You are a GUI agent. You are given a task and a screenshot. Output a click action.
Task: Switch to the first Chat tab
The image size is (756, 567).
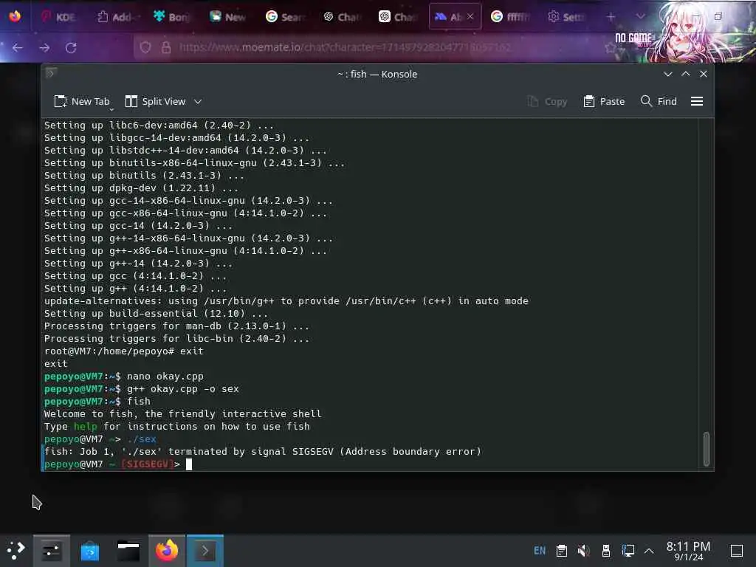coord(341,17)
